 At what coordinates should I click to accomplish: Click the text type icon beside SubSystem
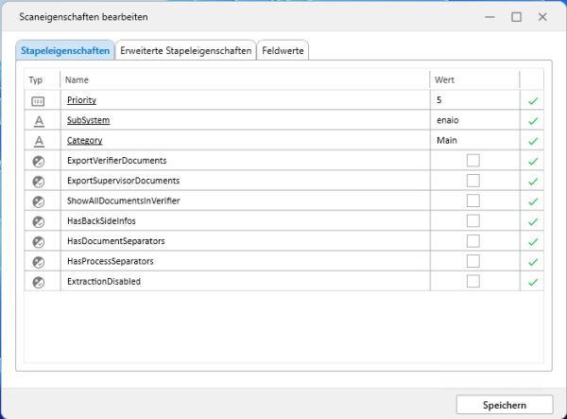(39, 120)
